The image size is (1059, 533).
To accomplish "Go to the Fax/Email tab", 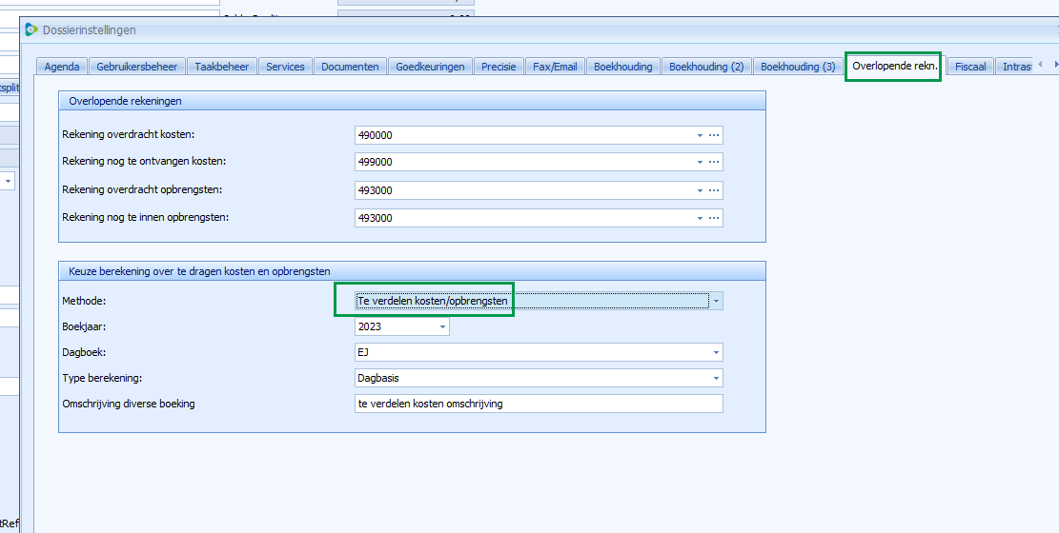I will [555, 67].
